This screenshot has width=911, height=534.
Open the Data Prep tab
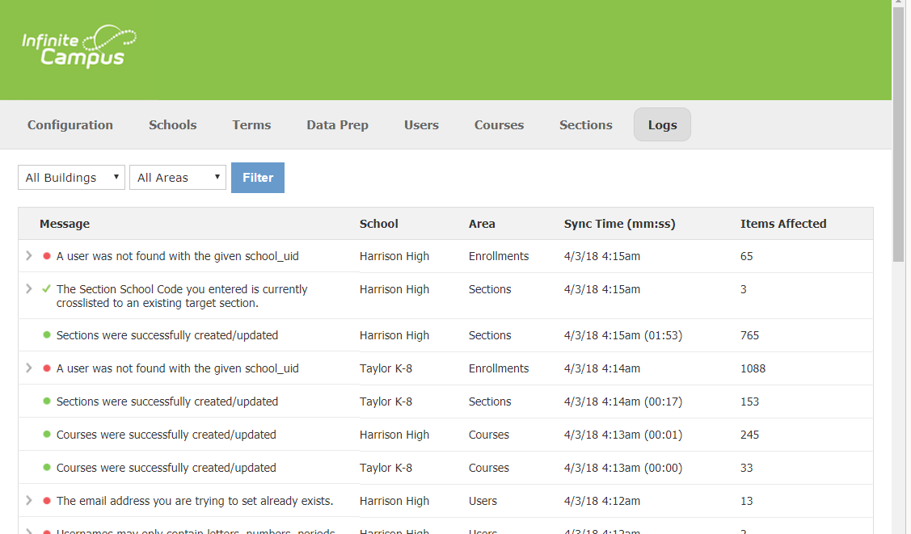click(337, 125)
